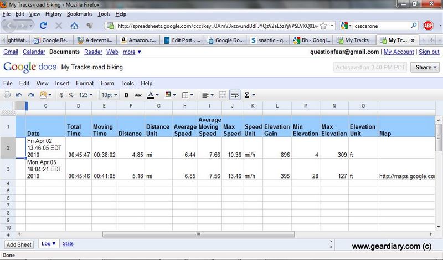Click the Adblock Plus ABP icon
This screenshot has height=260, width=443.
coord(429,26)
